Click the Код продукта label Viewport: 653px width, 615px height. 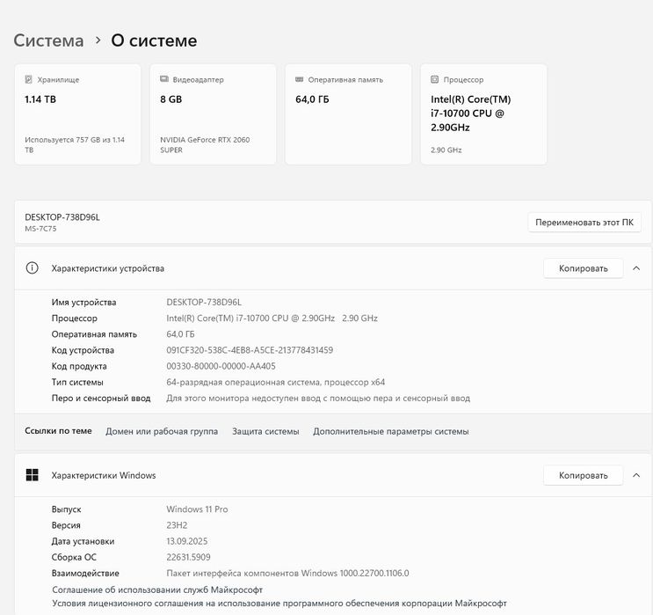(x=79, y=366)
